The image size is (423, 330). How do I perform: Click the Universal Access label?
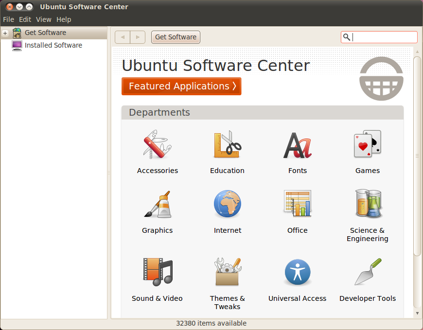click(x=297, y=298)
